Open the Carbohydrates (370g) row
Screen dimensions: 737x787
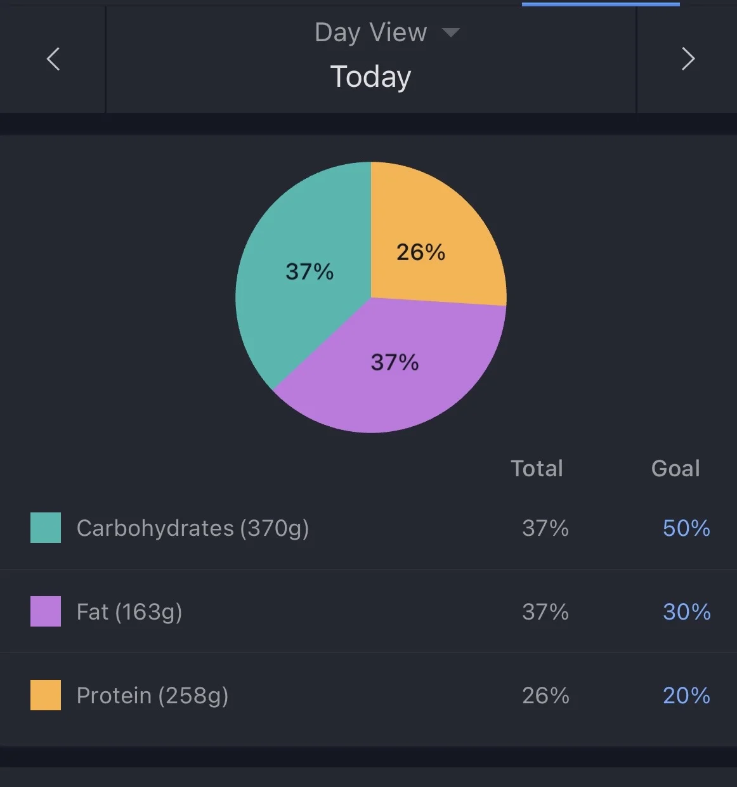[193, 528]
